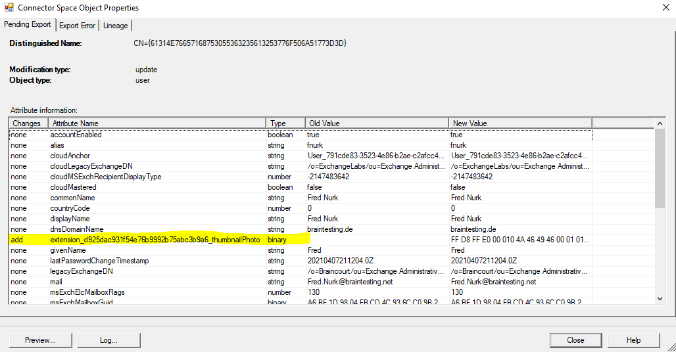Screen dimensions: 676x352
Task: Sort by Attribute Name column header
Action: tap(157, 123)
